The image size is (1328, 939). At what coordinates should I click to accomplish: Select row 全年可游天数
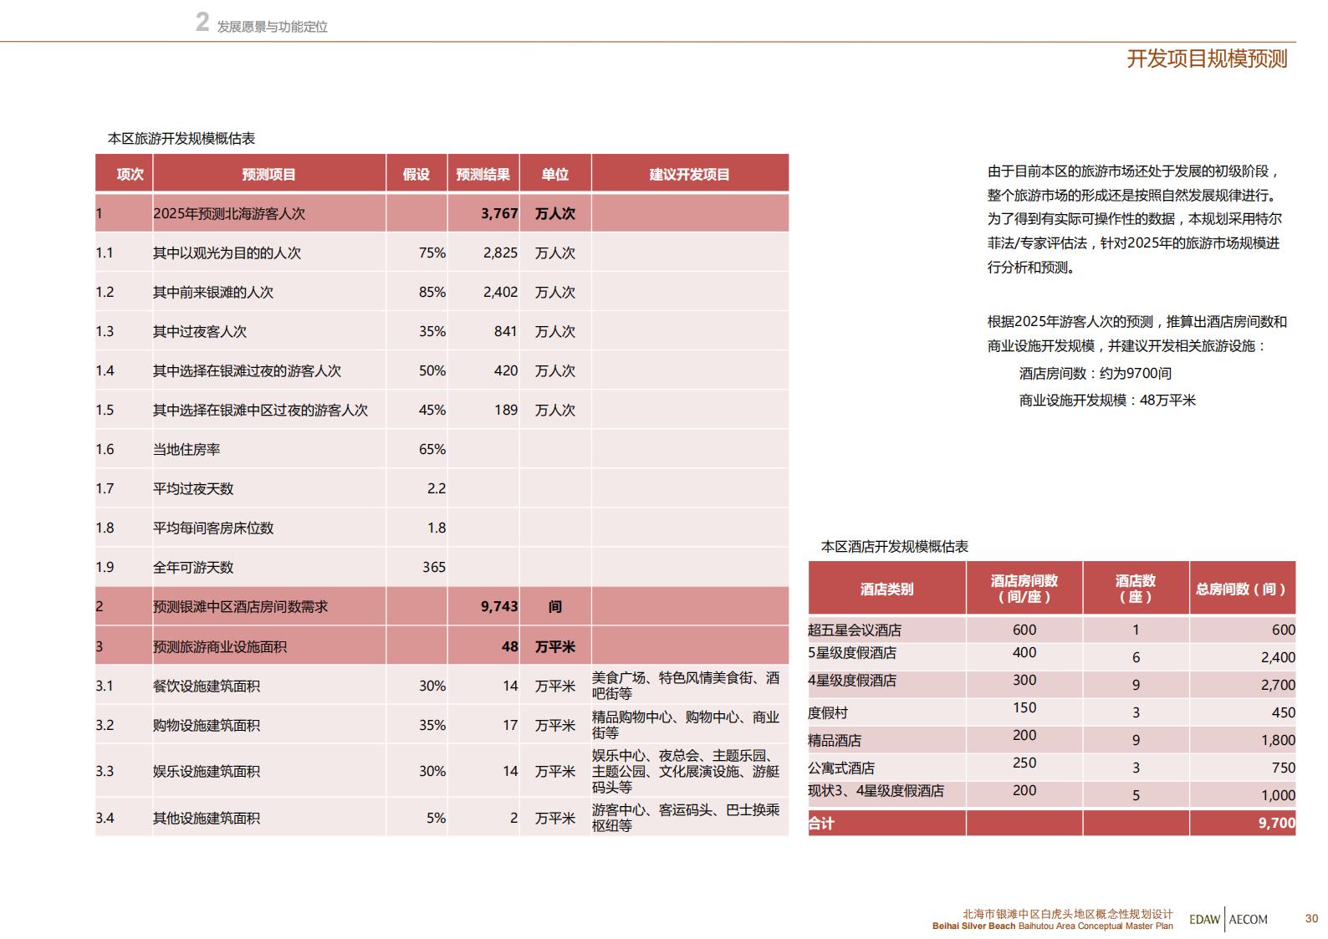(x=442, y=567)
